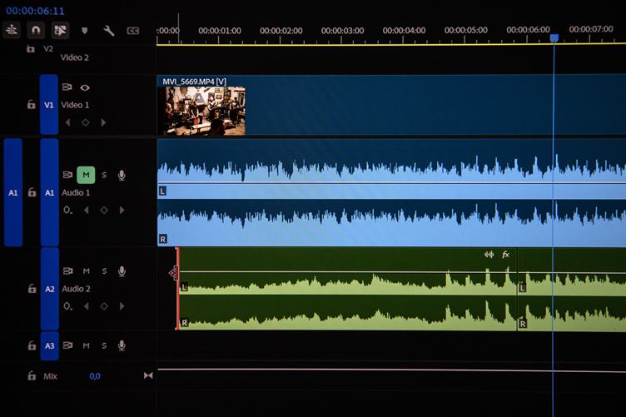The width and height of the screenshot is (626, 417).
Task: Solo the Audio 2 track
Action: tap(104, 271)
